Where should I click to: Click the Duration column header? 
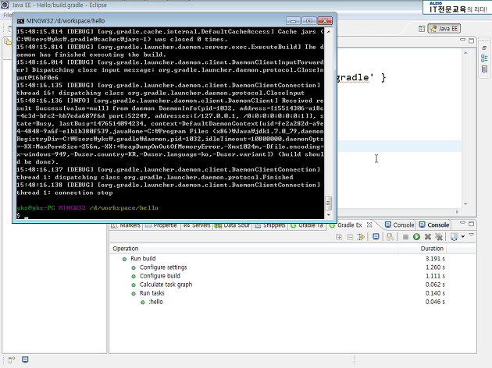coord(422,249)
